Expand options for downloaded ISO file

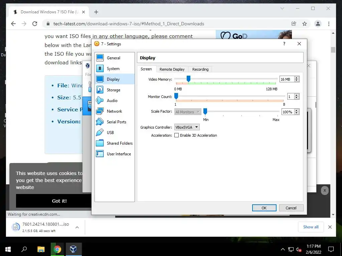[x=77, y=227]
